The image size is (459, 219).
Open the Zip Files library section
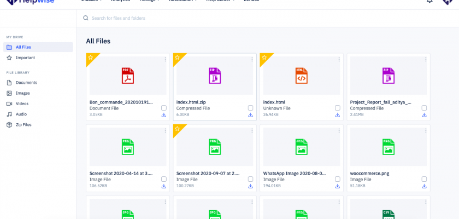(23, 125)
